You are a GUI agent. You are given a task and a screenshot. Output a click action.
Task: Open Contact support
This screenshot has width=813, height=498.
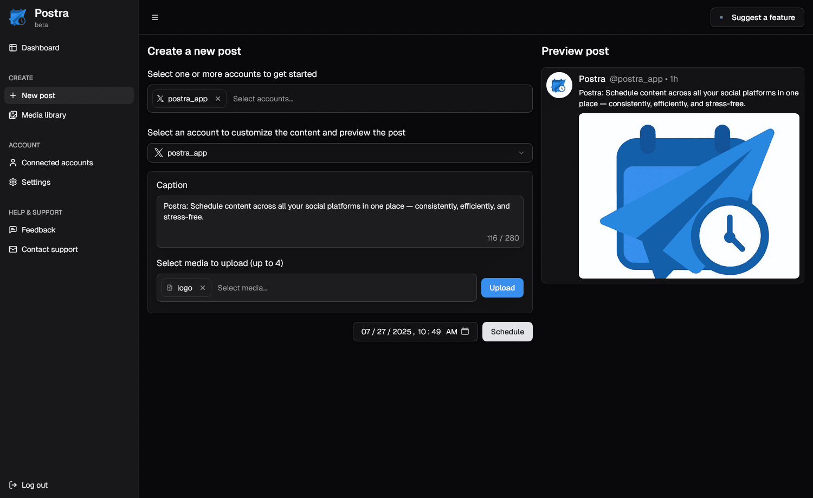click(69, 249)
